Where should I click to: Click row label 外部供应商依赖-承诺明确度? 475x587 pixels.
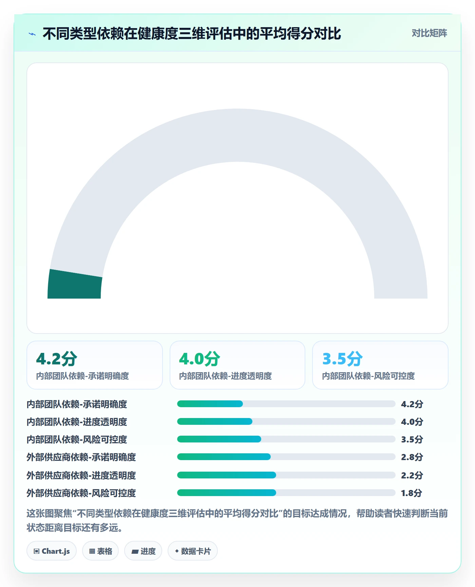click(x=81, y=457)
